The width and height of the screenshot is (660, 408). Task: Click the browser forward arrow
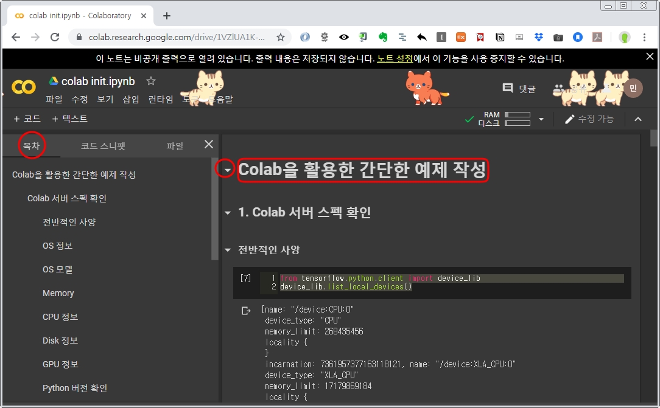pyautogui.click(x=35, y=37)
